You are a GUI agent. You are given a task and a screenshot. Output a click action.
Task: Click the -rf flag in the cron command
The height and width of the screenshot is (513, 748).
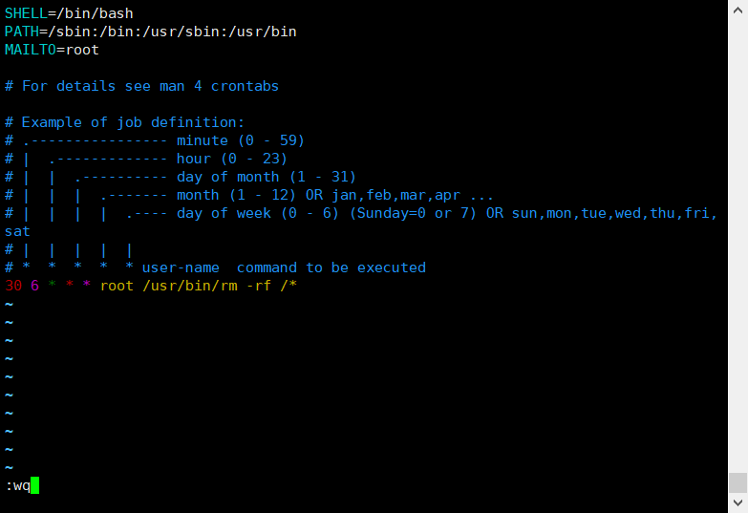point(259,286)
